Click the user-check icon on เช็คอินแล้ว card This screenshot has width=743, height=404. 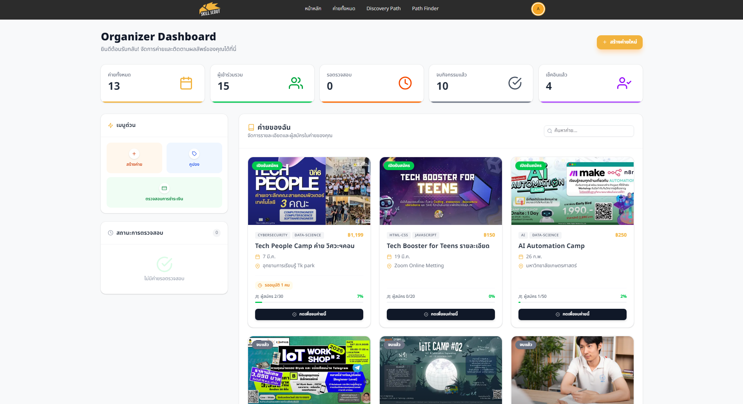point(624,83)
